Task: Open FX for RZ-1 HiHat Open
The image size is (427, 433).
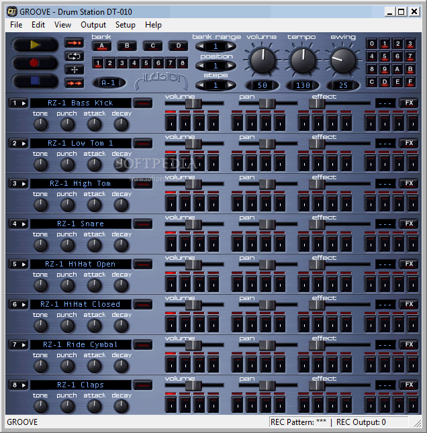Action: pos(409,264)
